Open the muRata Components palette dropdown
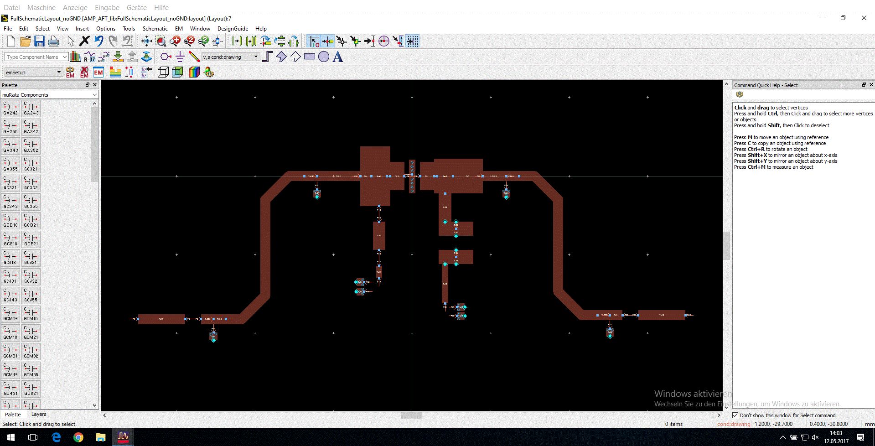 (x=49, y=95)
